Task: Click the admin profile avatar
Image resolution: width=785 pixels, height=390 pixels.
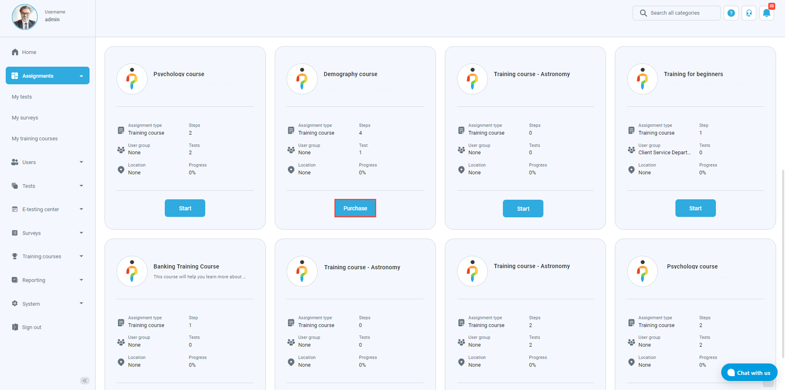Action: pos(25,17)
